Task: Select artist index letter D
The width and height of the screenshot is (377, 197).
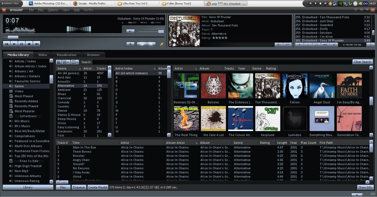Action: point(140,90)
